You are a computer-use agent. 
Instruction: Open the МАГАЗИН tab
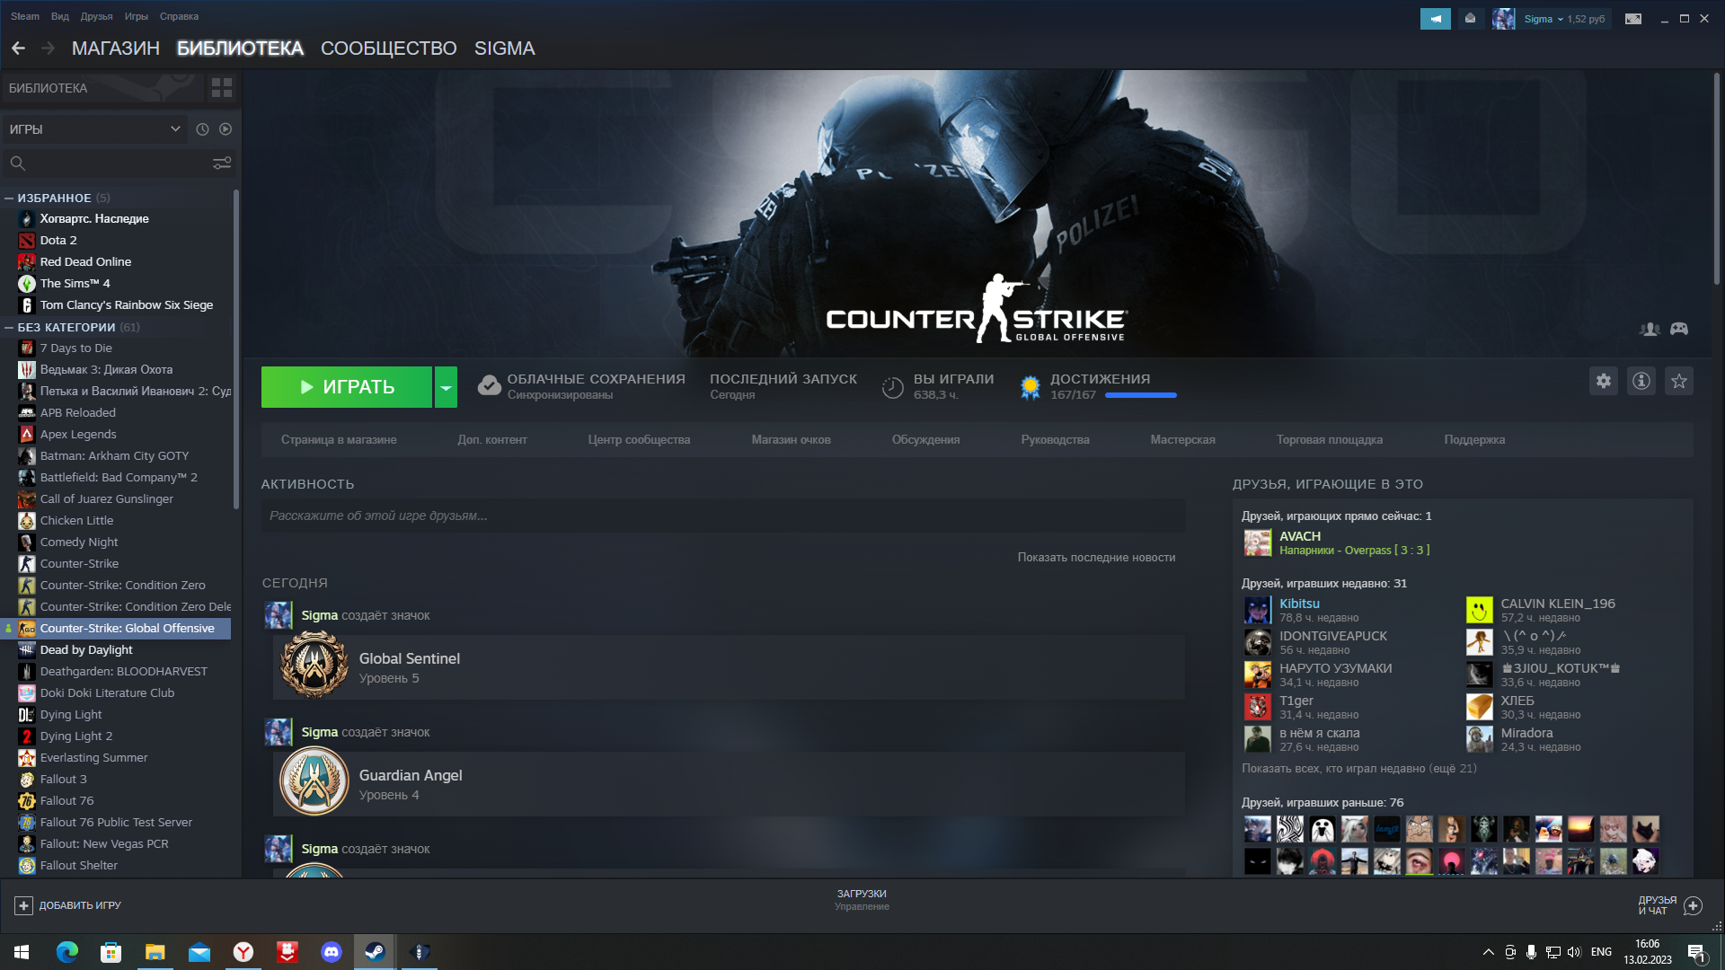pos(115,48)
